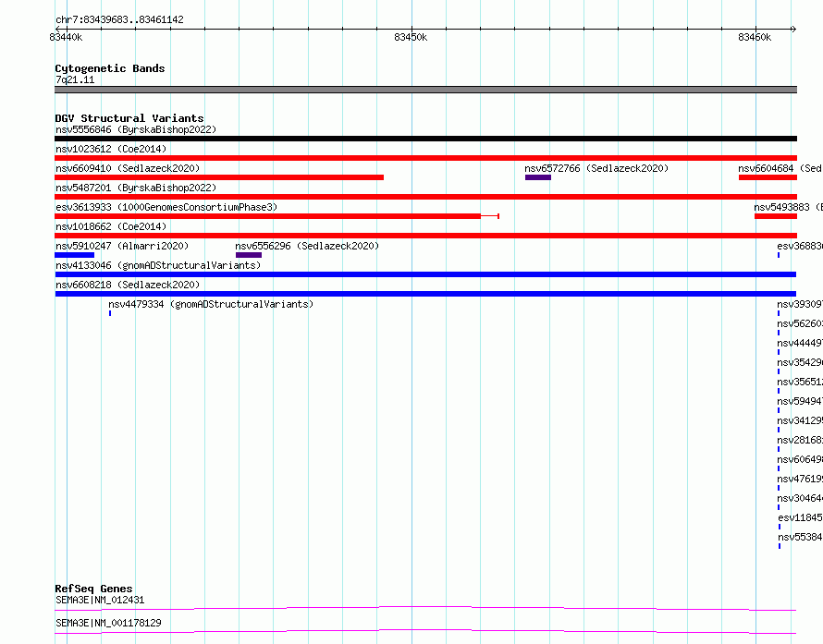This screenshot has width=823, height=644.
Task: Select the RefSeq Genes track title
Action: pos(94,589)
